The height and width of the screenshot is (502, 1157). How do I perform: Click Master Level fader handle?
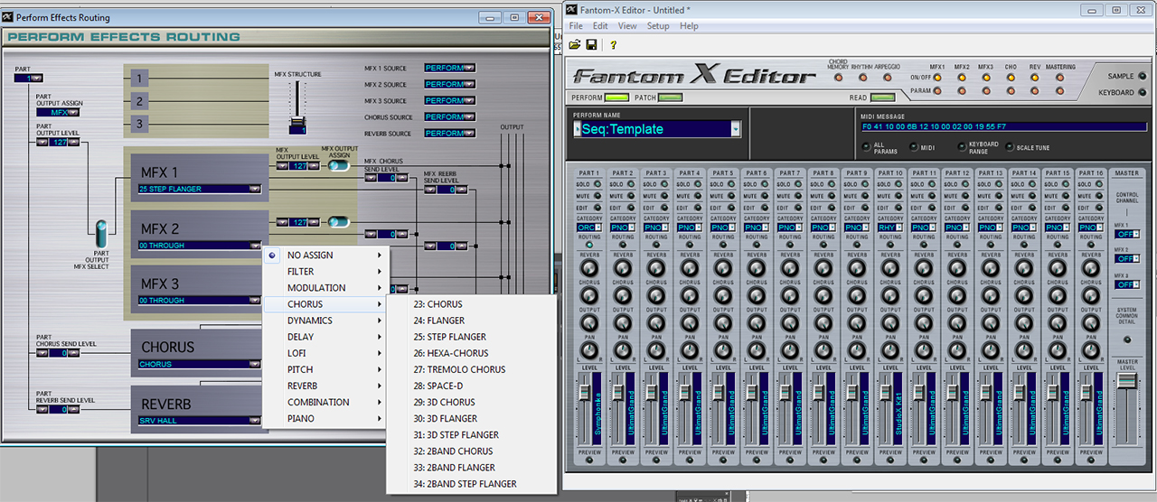click(1126, 382)
